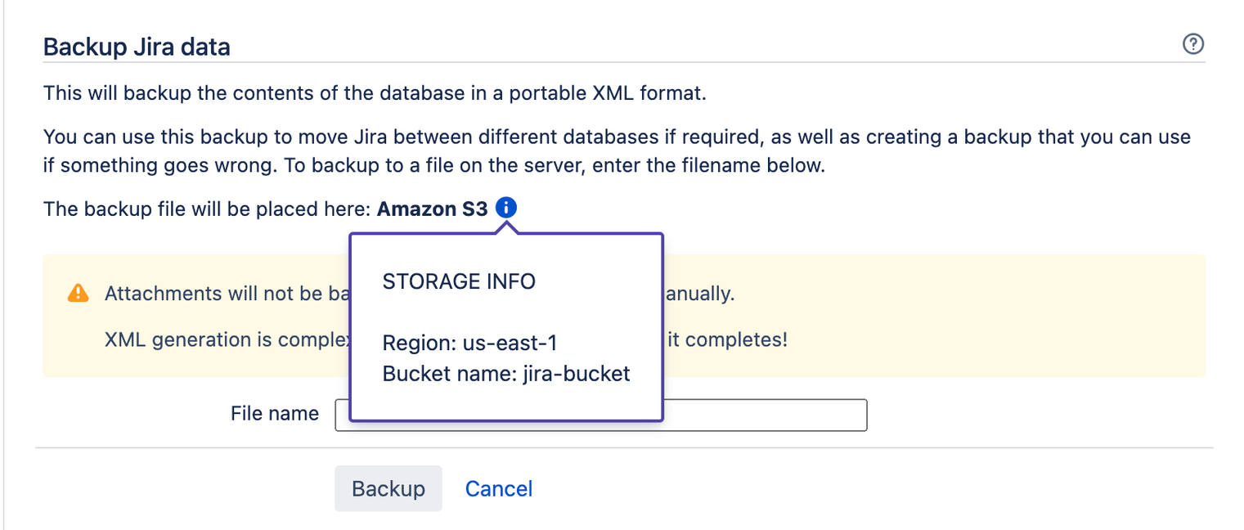Click the orange warning triangle icon
Image resolution: width=1244 pixels, height=530 pixels.
[x=78, y=294]
